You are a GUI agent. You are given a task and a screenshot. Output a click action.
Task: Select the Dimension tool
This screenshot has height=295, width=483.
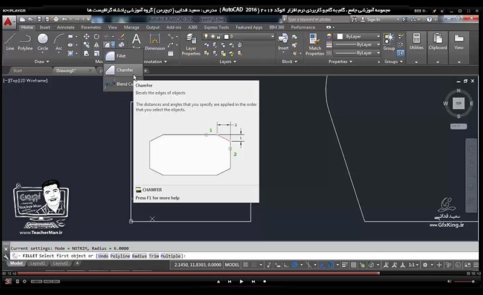[155, 42]
